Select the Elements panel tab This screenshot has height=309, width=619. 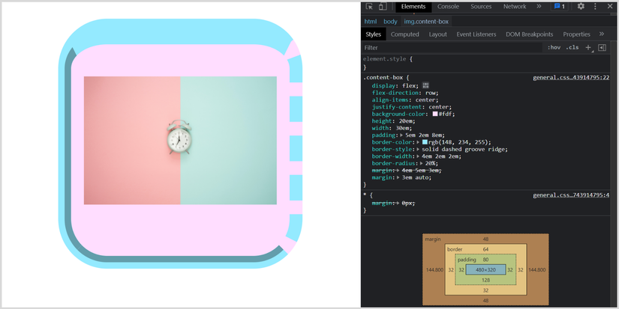coord(413,6)
